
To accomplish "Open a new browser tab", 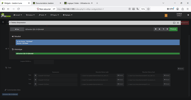I will tap(97, 3).
